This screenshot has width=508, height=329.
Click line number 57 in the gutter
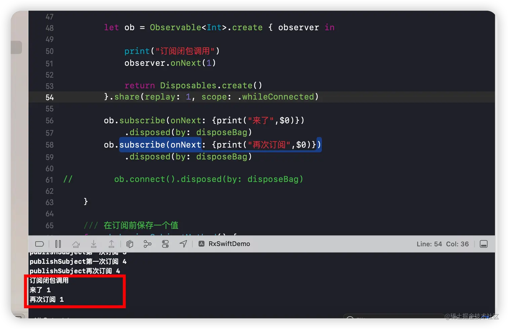click(50, 133)
